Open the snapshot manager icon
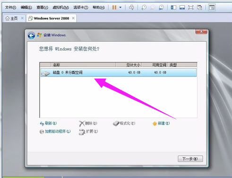The width and height of the screenshot is (232, 178). coord(161,8)
